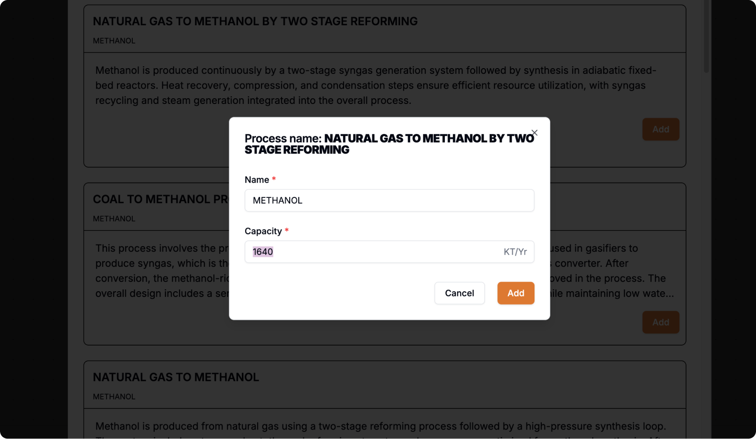Open the Natural Gas to Methanol card title
Viewport: 756px width, 439px height.
tap(176, 377)
